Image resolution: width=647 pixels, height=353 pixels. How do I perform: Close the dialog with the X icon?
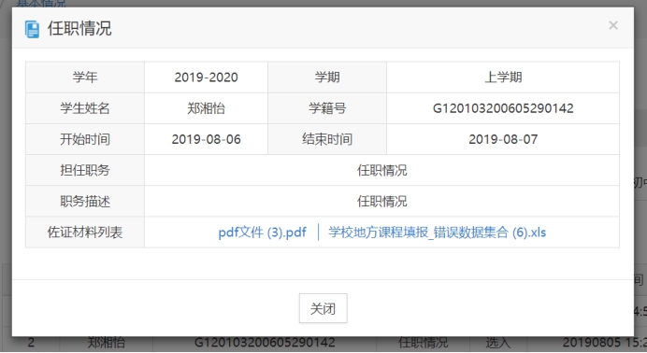tap(613, 25)
